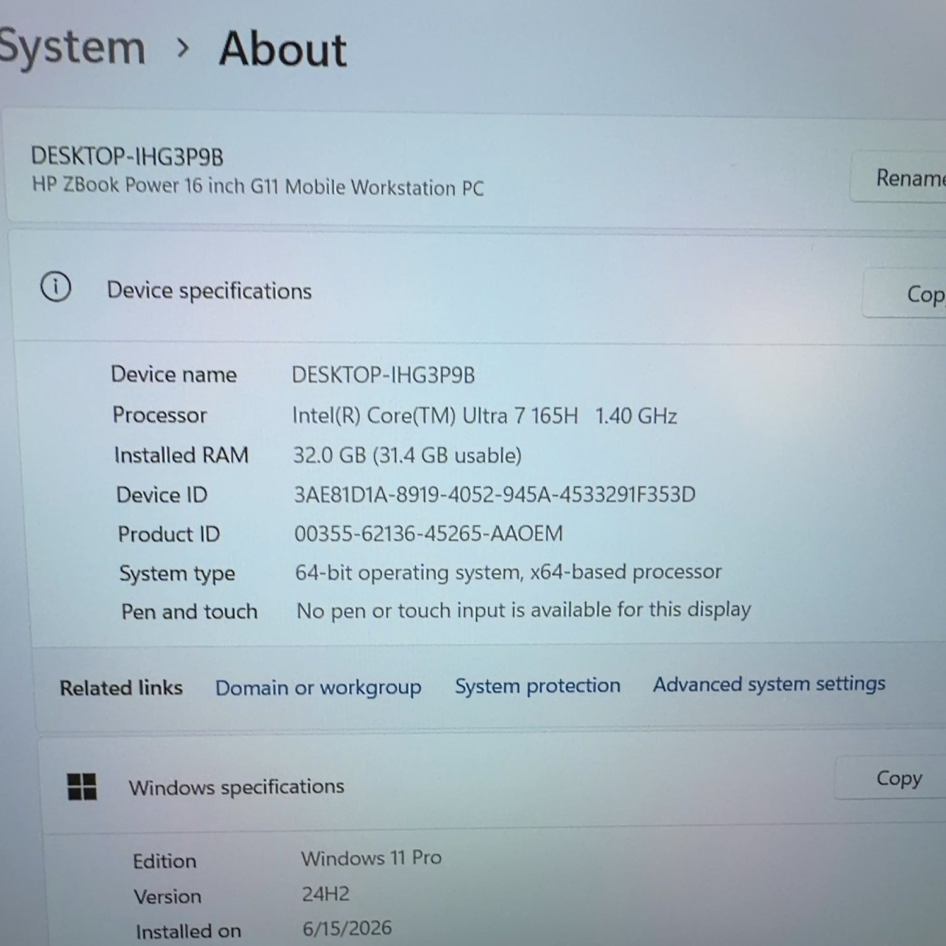Click the Installed on date 6/15/2026

point(347,928)
